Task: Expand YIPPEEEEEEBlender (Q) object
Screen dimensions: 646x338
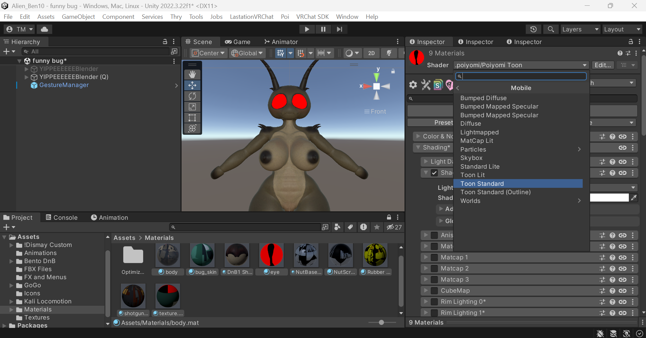Action: point(26,77)
